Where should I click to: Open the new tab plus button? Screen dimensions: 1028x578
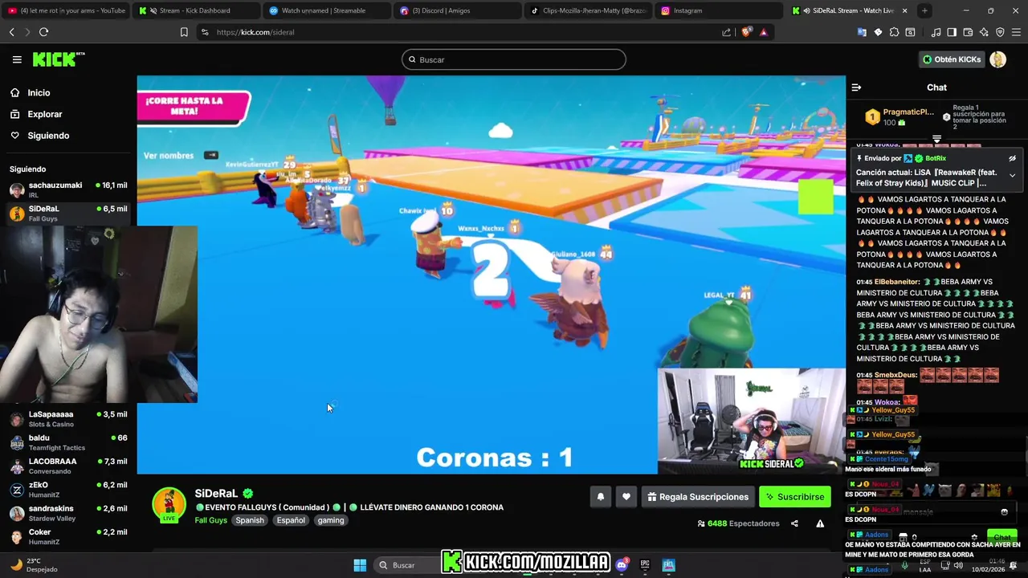point(924,10)
